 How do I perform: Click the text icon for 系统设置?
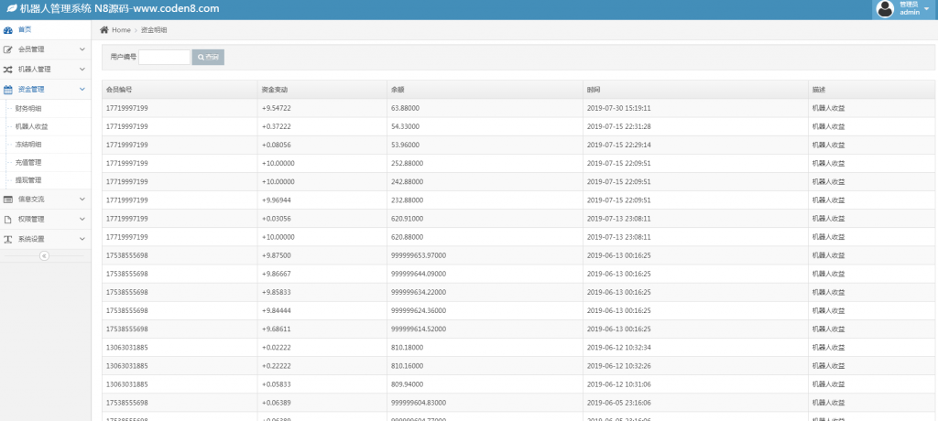point(7,239)
